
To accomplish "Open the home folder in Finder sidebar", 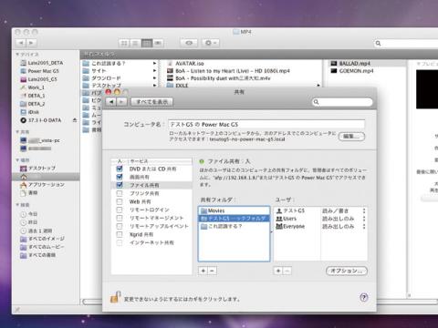I will click(x=46, y=177).
